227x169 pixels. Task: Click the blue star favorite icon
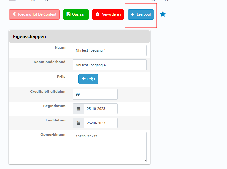pos(163,14)
